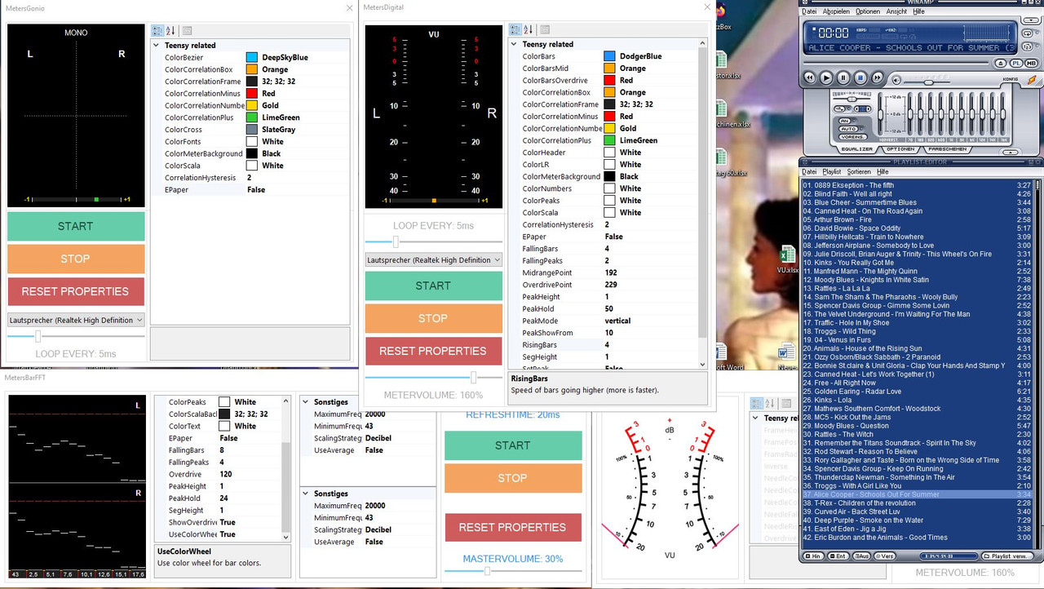1044x589 pixels.
Task: Select PeakMode vertical value in MetersDigital
Action: pyautogui.click(x=617, y=321)
